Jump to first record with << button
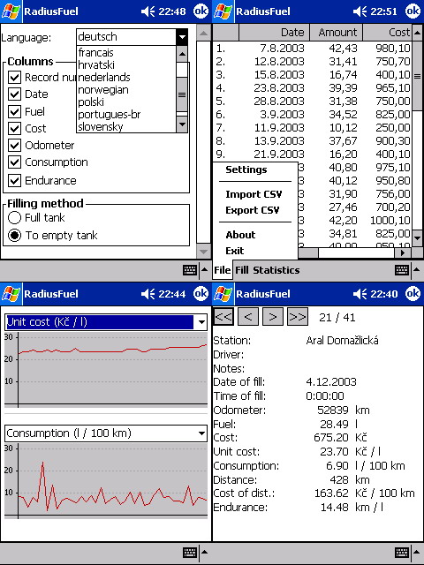The image size is (424, 565). pyautogui.click(x=223, y=317)
